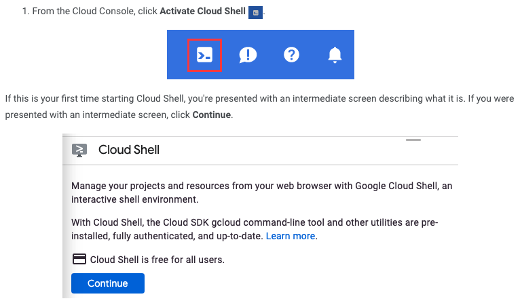The width and height of the screenshot is (522, 303).
Task: Click 'With Cloud Shell, the Cloud SDK' paragraph
Action: click(255, 229)
